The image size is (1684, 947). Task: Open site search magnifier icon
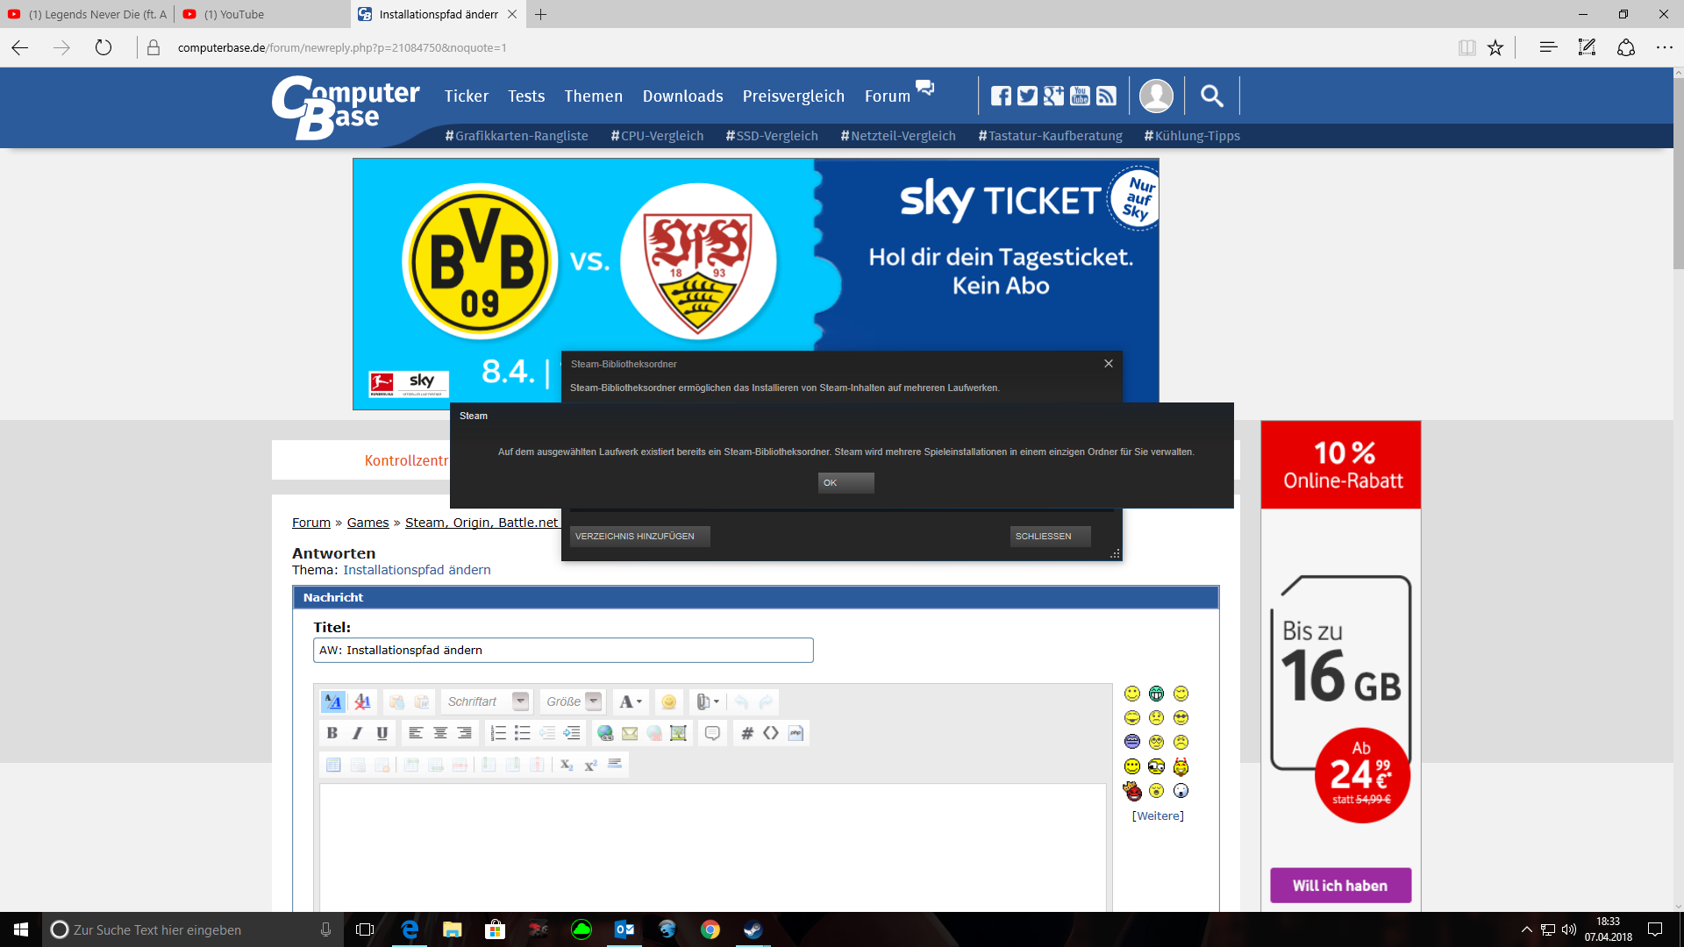tap(1211, 96)
